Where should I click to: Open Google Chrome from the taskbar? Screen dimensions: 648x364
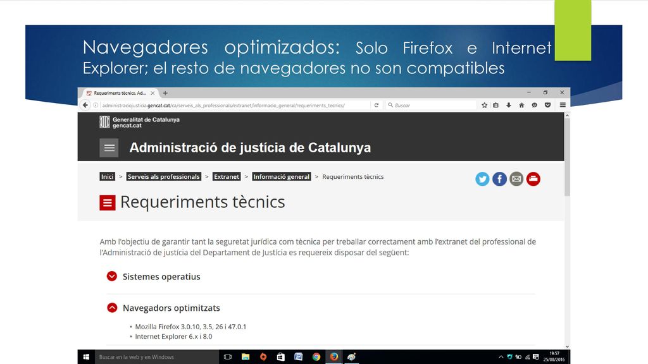point(316,357)
